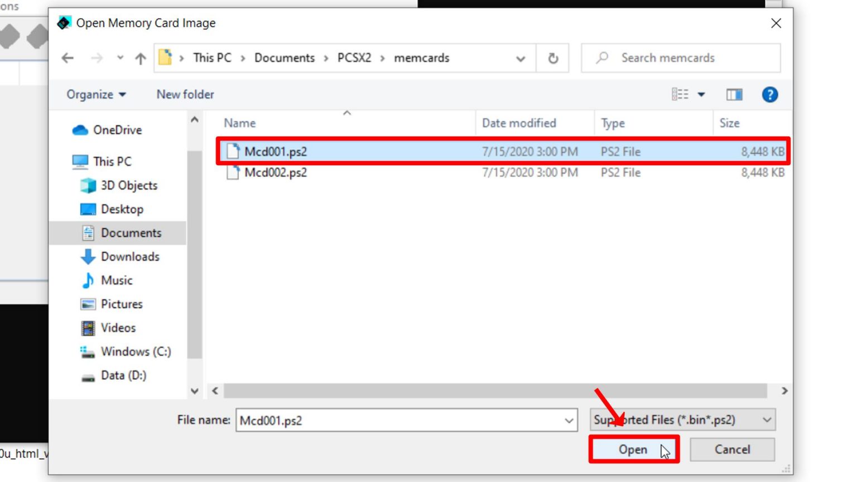Click the Forward navigation arrow

pos(97,57)
